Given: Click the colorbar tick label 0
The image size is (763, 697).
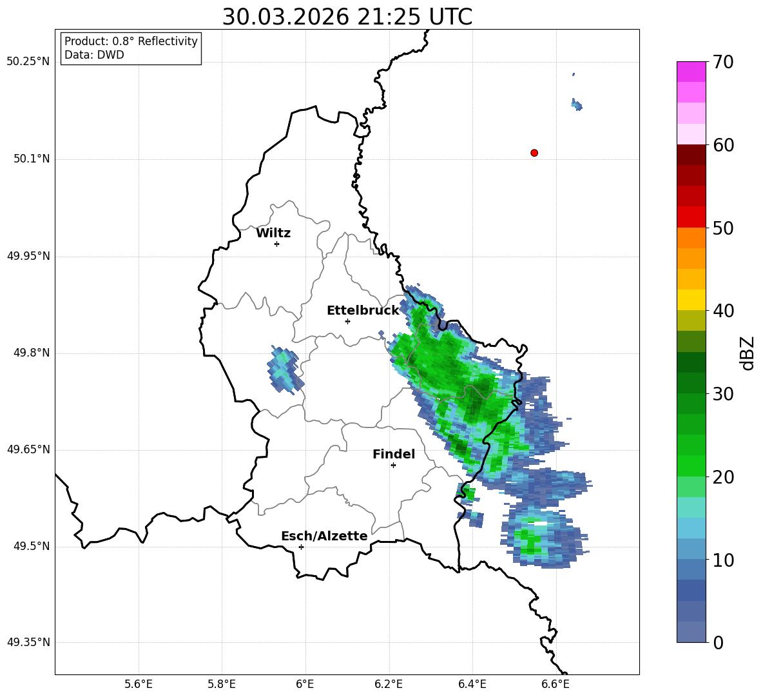Looking at the screenshot, I should (x=718, y=643).
